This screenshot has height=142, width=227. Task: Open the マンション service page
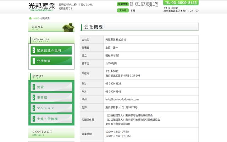tap(51, 108)
